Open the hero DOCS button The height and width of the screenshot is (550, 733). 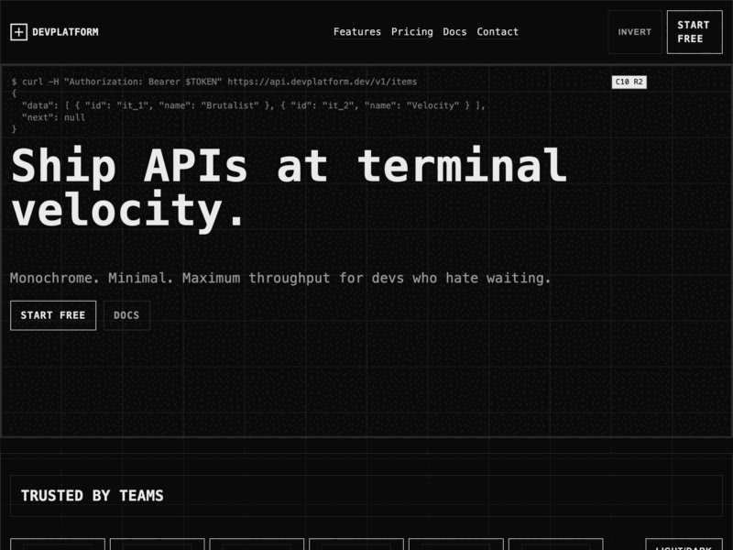tap(126, 315)
